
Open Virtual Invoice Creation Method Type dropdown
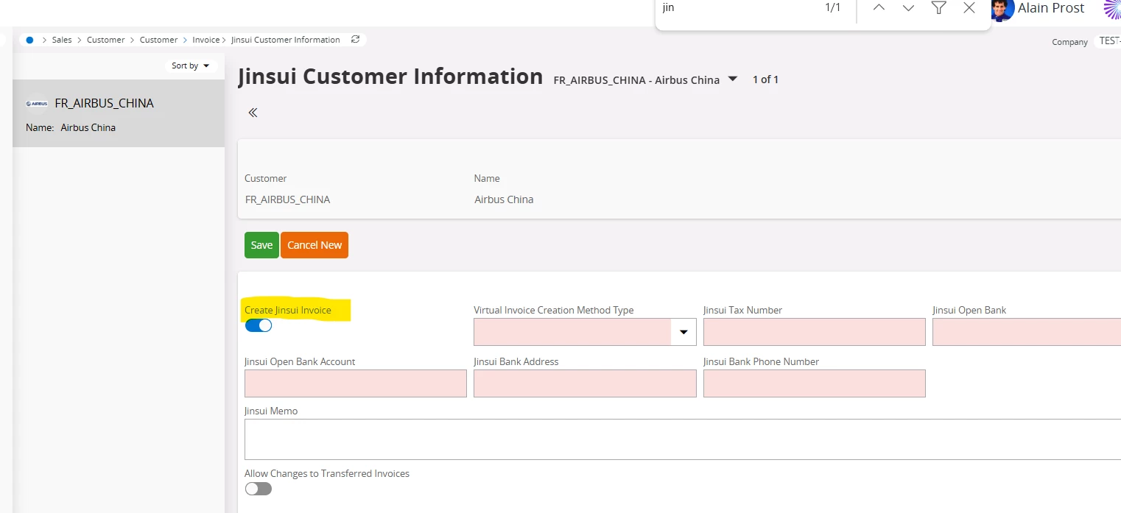click(683, 333)
